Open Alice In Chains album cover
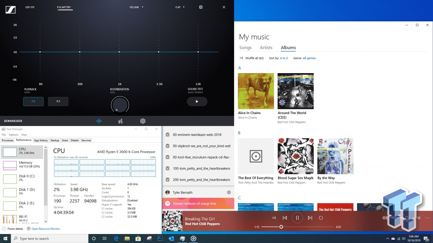 click(256, 91)
